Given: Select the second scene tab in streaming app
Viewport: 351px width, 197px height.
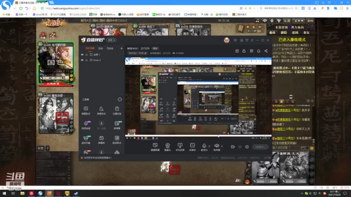Looking at the screenshot, I should (x=100, y=48).
